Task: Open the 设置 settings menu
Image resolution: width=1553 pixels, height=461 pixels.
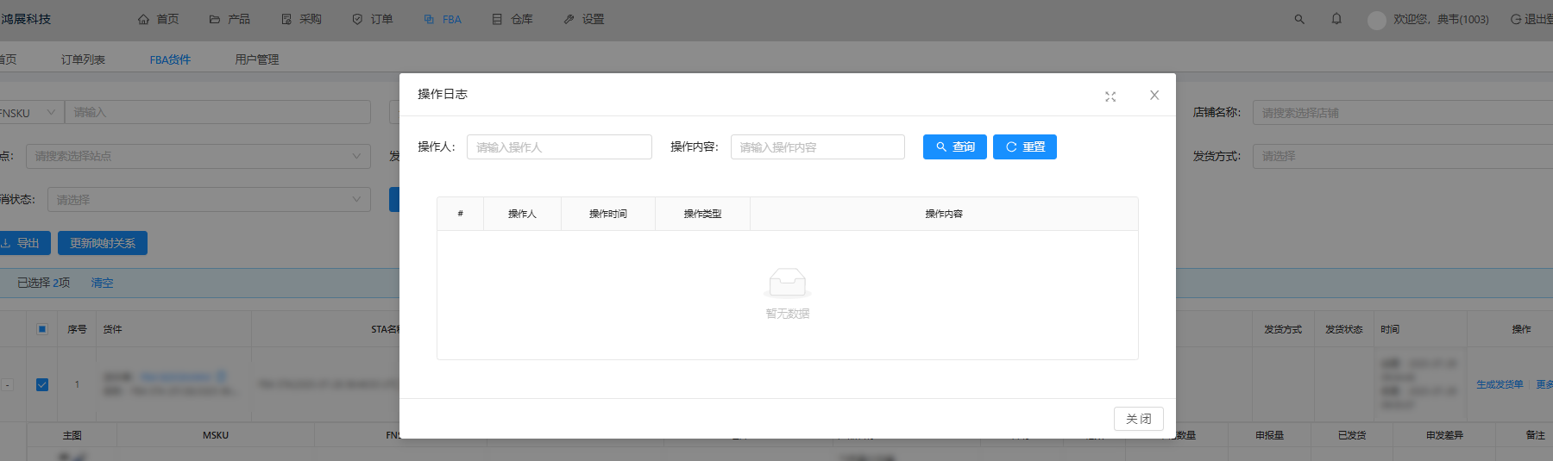Action: [584, 19]
